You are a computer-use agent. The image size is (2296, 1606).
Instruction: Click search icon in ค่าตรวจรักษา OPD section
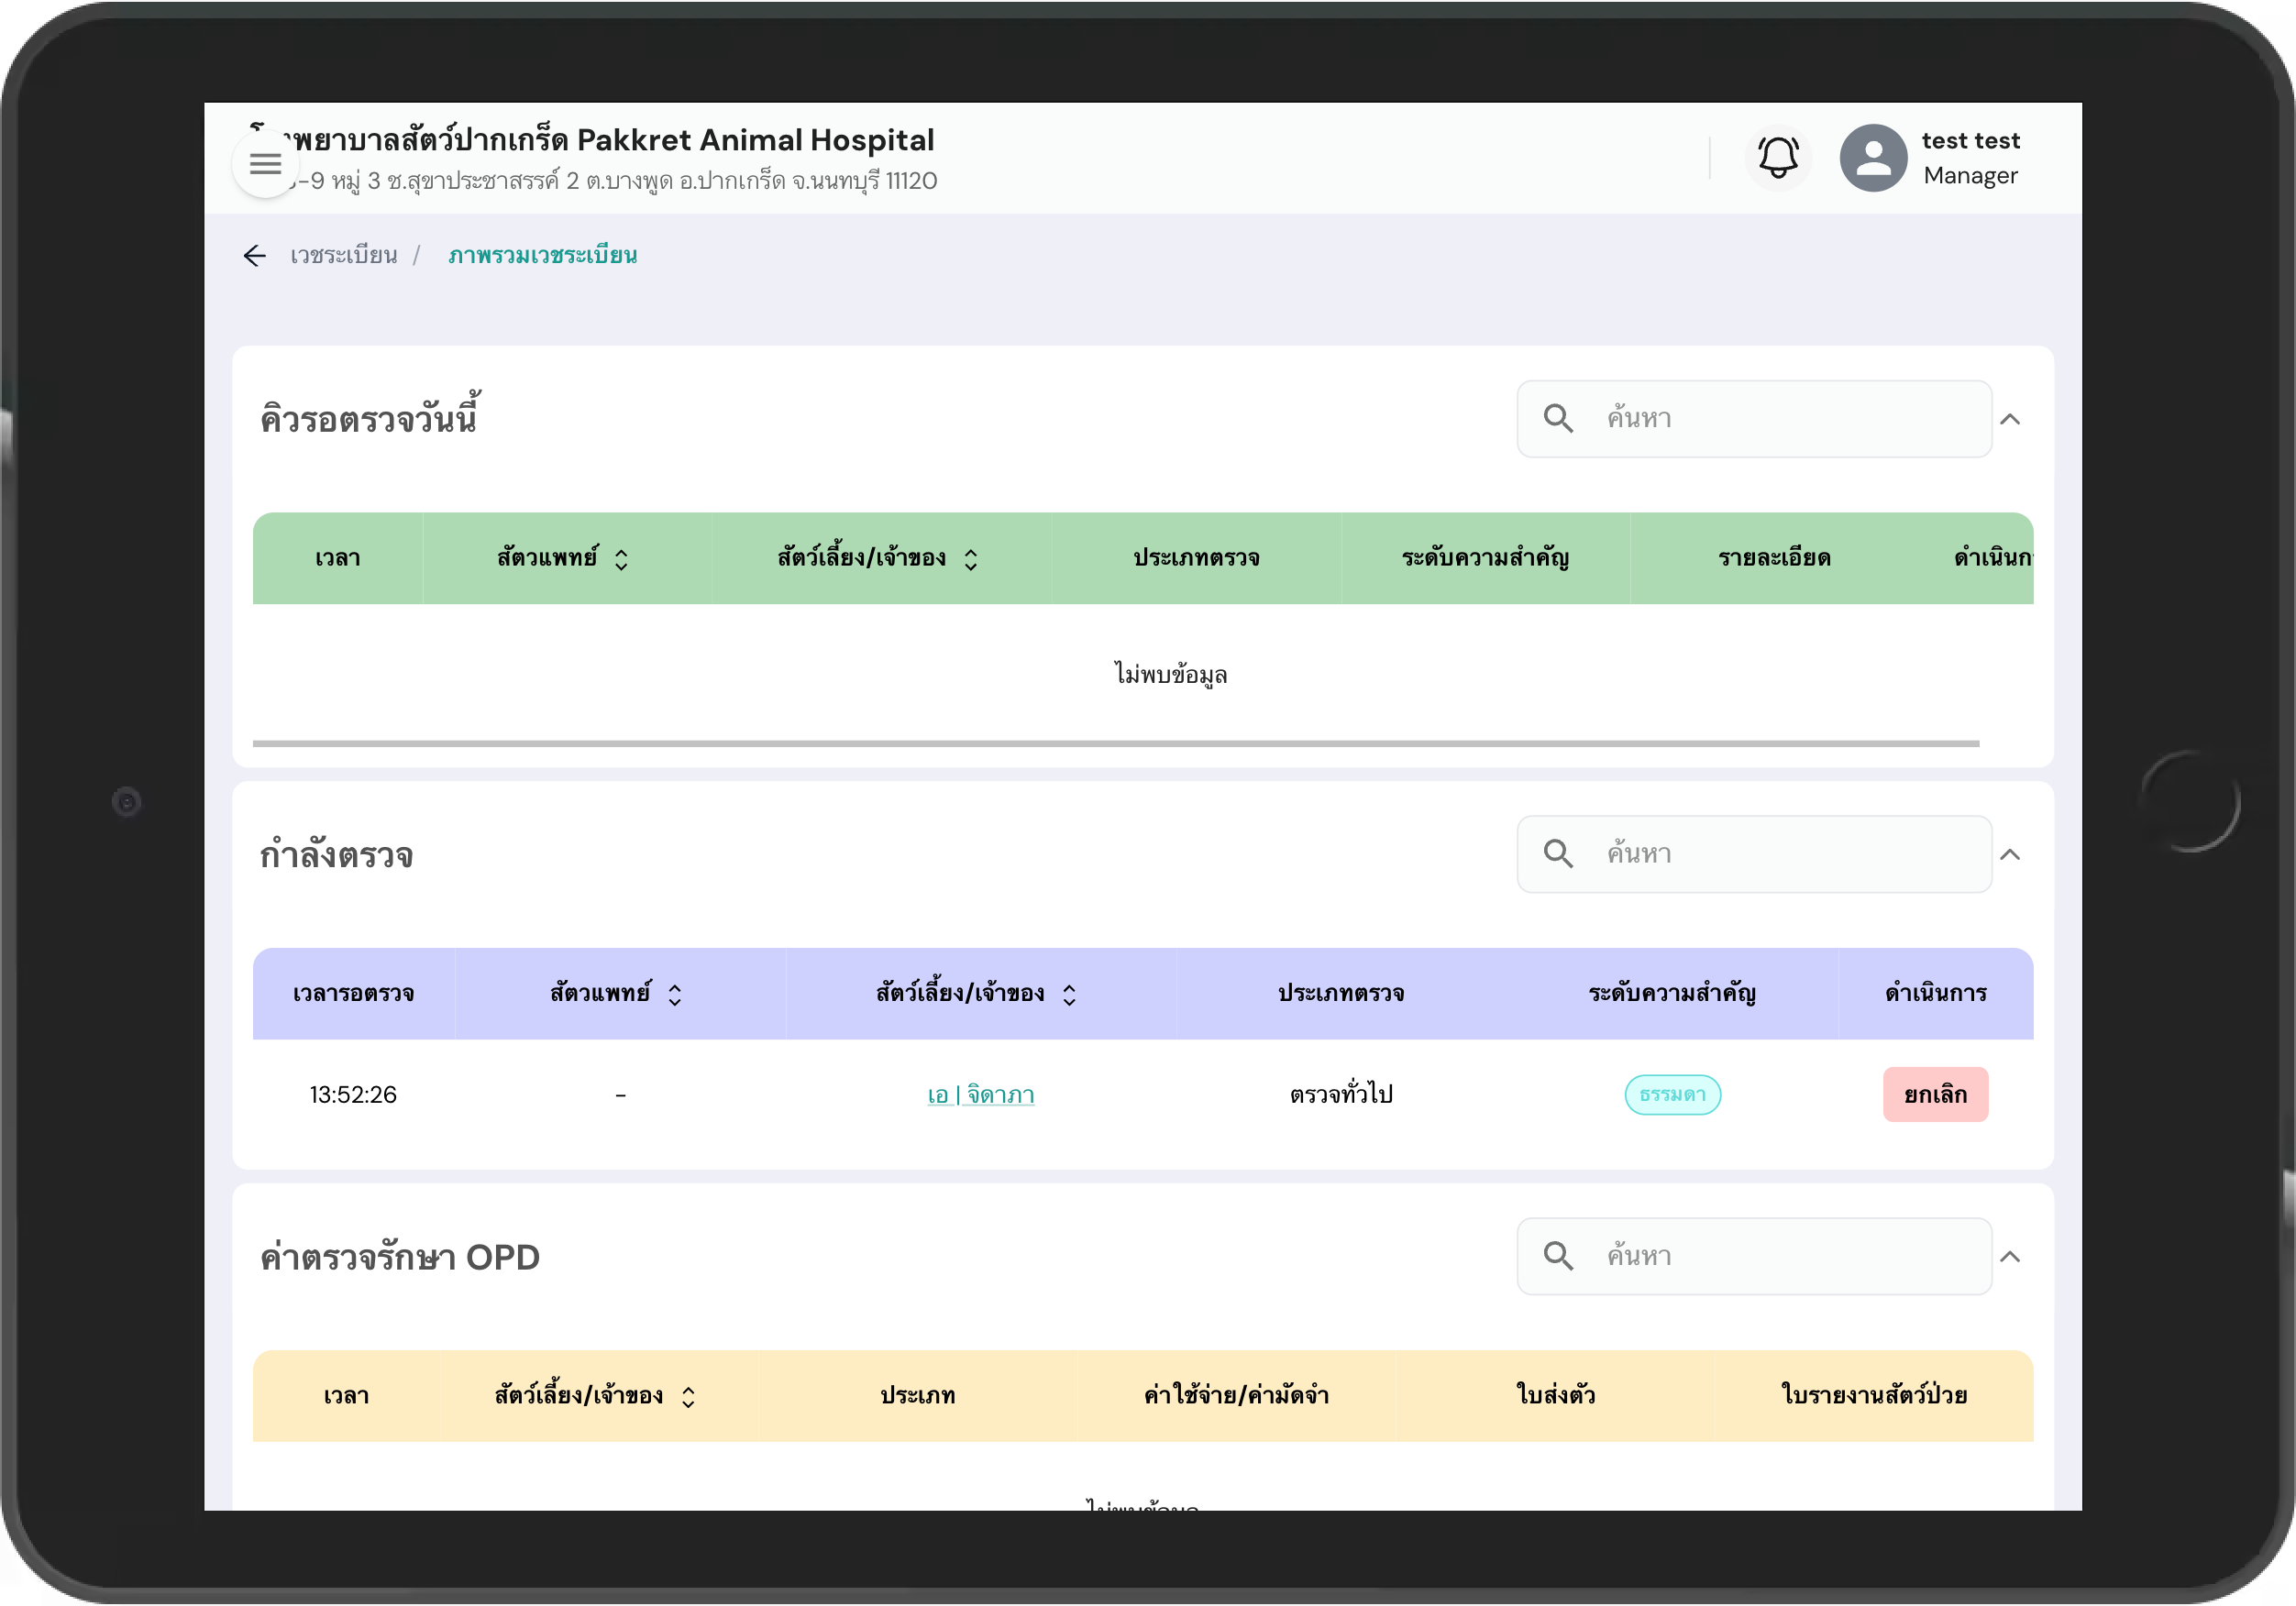coord(1558,1255)
